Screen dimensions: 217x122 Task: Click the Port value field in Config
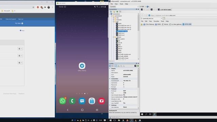130,93
